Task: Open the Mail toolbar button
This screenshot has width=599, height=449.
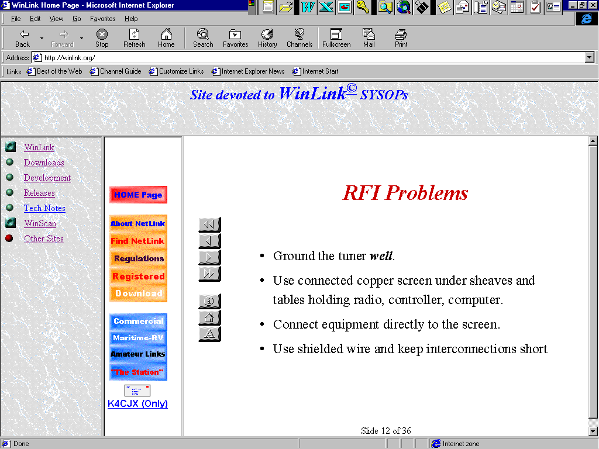Action: tap(369, 38)
